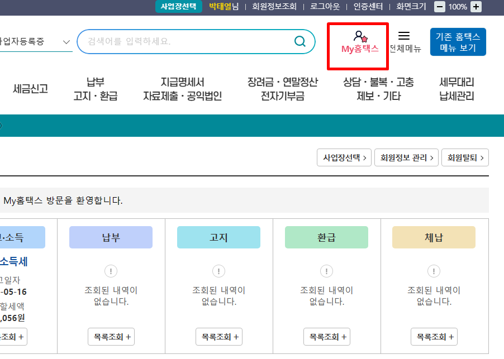Image resolution: width=504 pixels, height=359 pixels.
Task: Select the 체납 card header
Action: [x=434, y=237]
